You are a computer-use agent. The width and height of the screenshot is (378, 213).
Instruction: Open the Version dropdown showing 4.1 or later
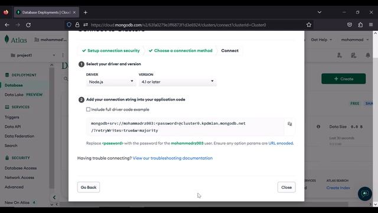click(177, 82)
